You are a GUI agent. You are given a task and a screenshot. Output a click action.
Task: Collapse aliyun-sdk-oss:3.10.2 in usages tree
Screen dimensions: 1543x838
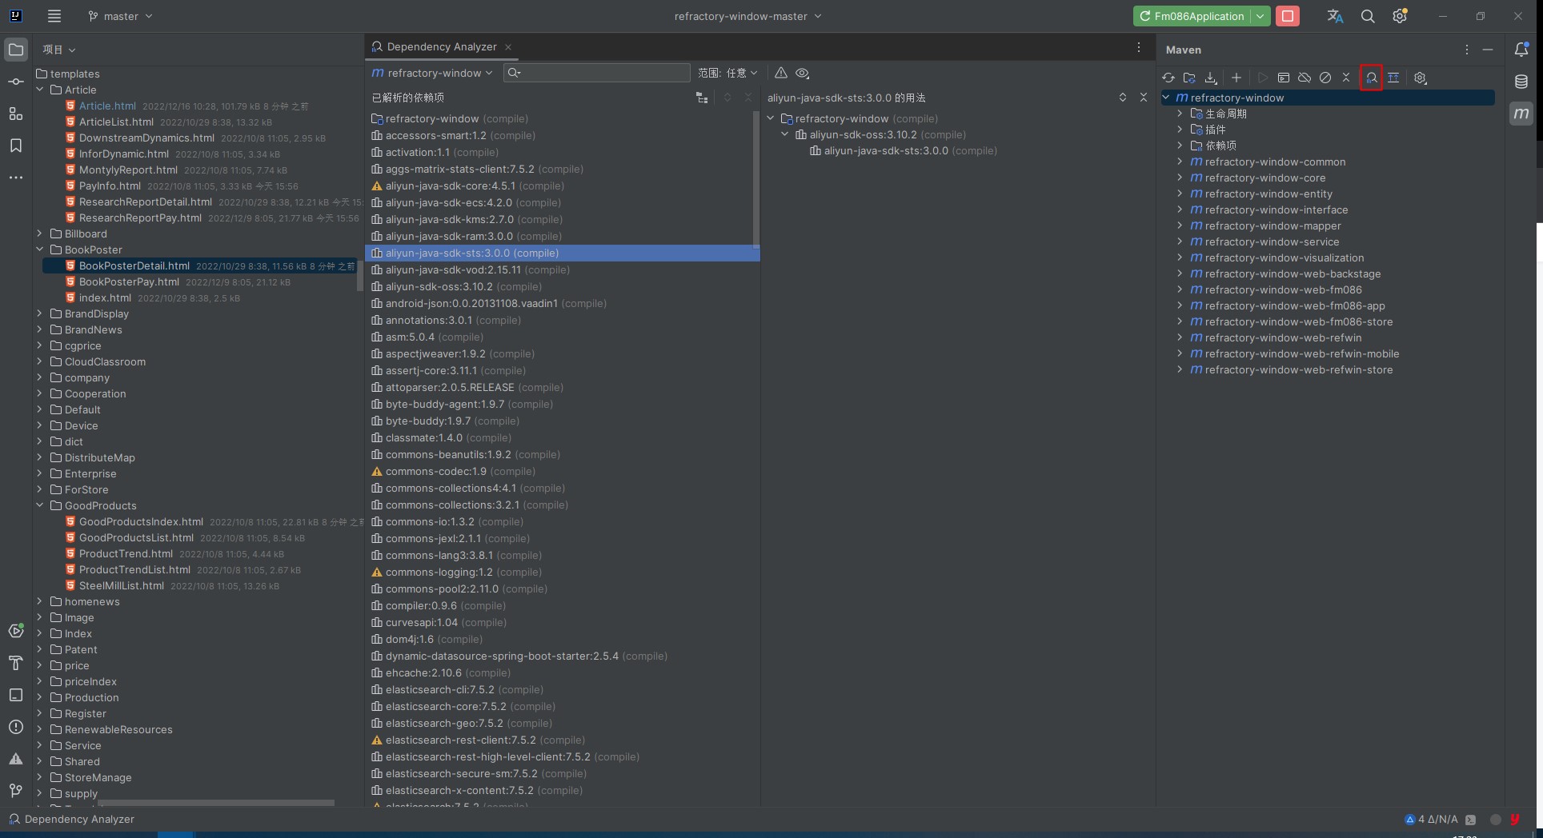785,134
